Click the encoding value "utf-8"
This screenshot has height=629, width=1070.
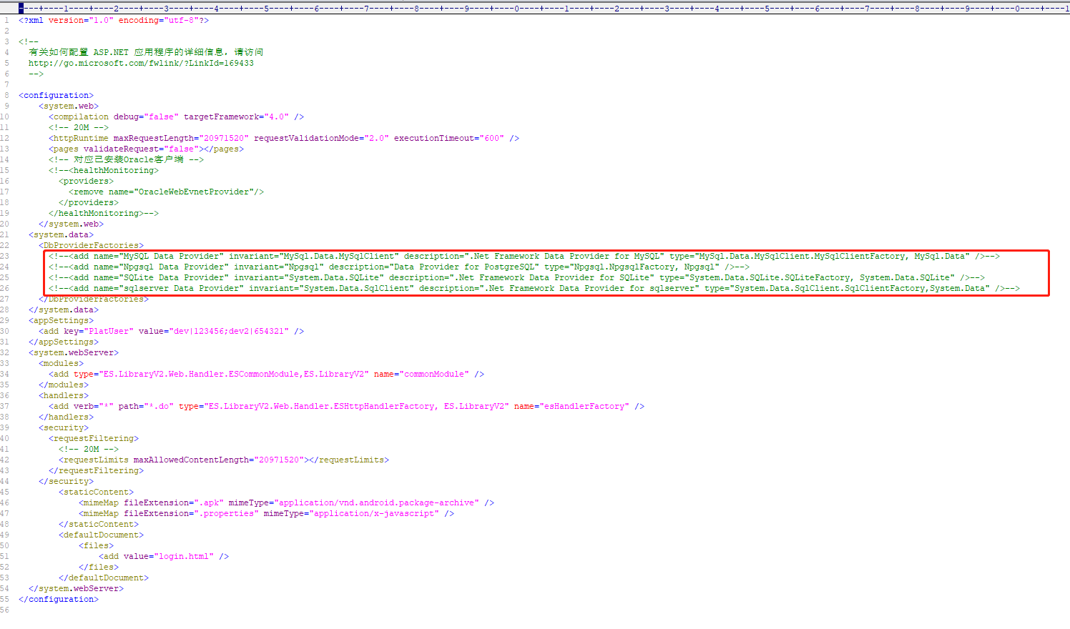182,20
